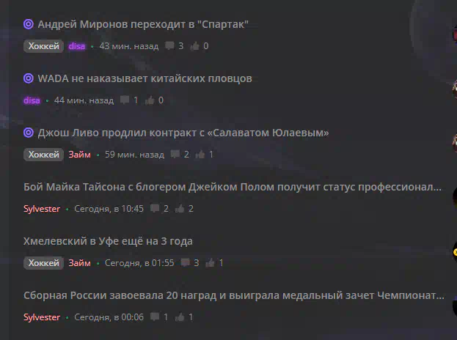
Task: Click comments icon under Майк Тайсон thread
Action: [155, 208]
